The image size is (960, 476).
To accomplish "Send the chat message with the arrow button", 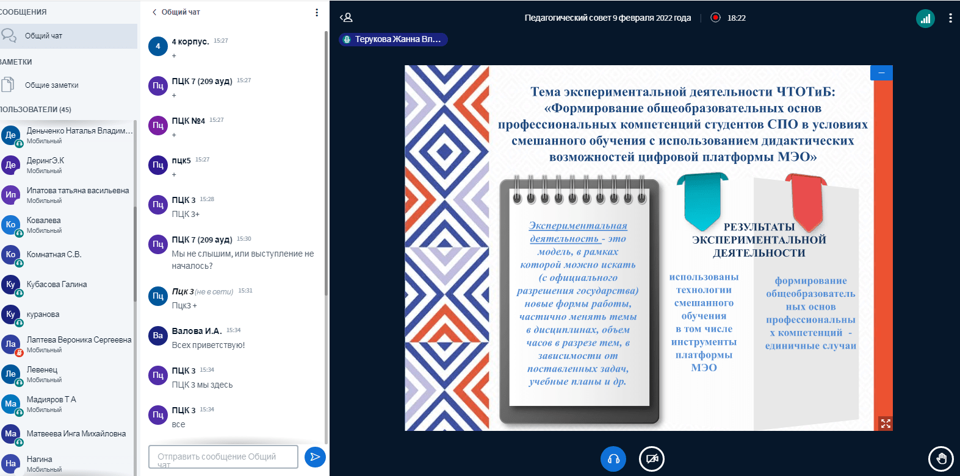I will (315, 457).
